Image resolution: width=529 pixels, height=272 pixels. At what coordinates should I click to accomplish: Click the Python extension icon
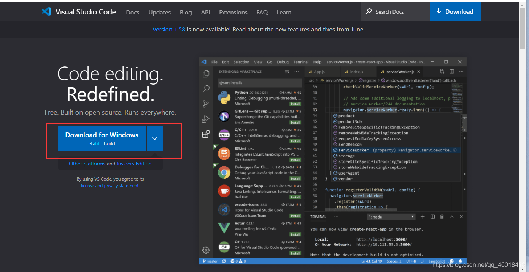pos(224,98)
